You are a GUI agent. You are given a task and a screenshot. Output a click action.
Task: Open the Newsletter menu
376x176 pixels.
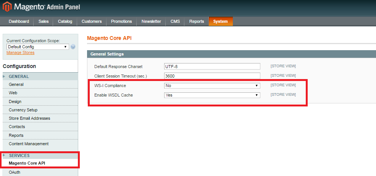pos(151,22)
